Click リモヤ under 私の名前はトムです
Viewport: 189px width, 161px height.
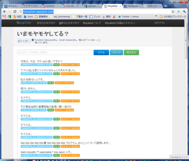(x=50, y=83)
